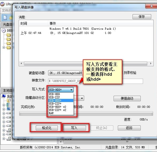Click the message list scroll right arrow

click(151, 63)
